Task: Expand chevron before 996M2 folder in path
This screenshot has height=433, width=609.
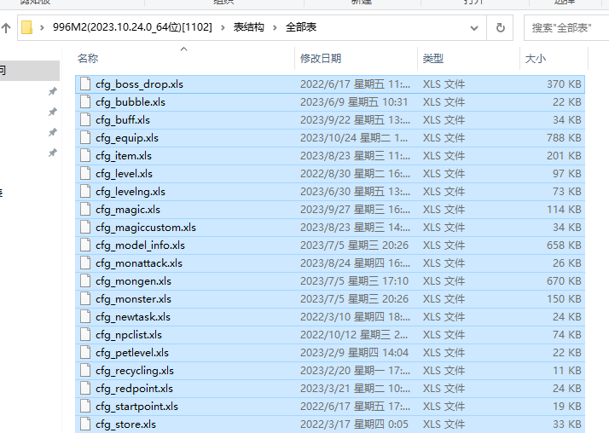Action: 42,27
